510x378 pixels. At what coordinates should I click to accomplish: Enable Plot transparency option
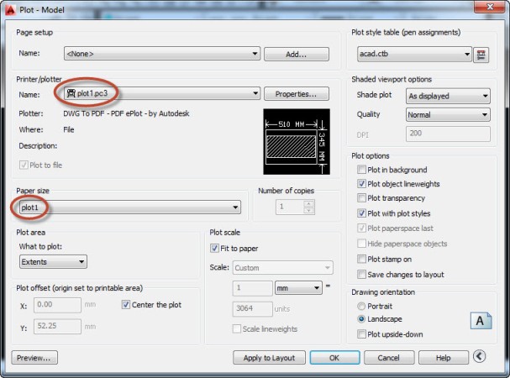click(x=361, y=197)
